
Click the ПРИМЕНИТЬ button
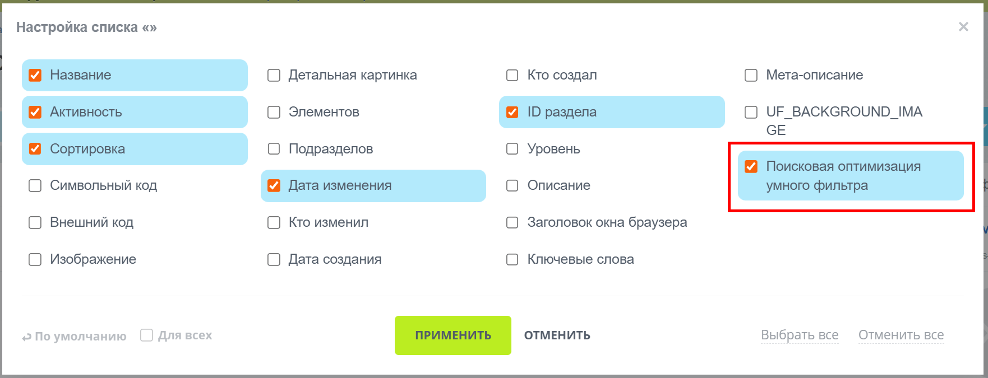pos(453,335)
